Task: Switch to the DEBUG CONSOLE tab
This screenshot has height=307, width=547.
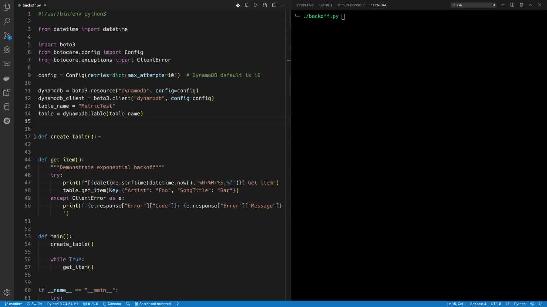Action: click(x=351, y=5)
